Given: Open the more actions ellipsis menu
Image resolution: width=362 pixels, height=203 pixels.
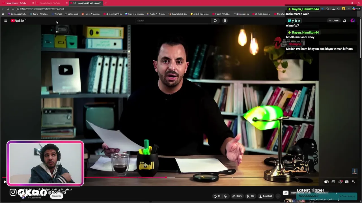Looking at the screenshot, I should [278, 196].
